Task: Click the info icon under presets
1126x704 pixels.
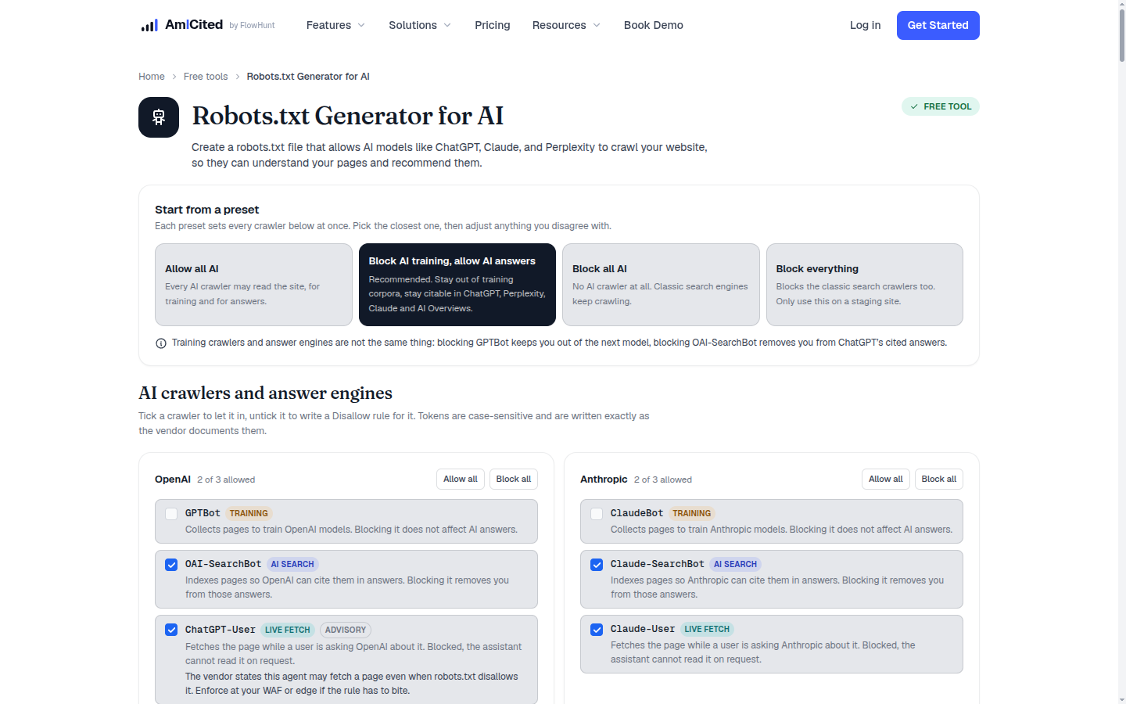Action: (161, 343)
